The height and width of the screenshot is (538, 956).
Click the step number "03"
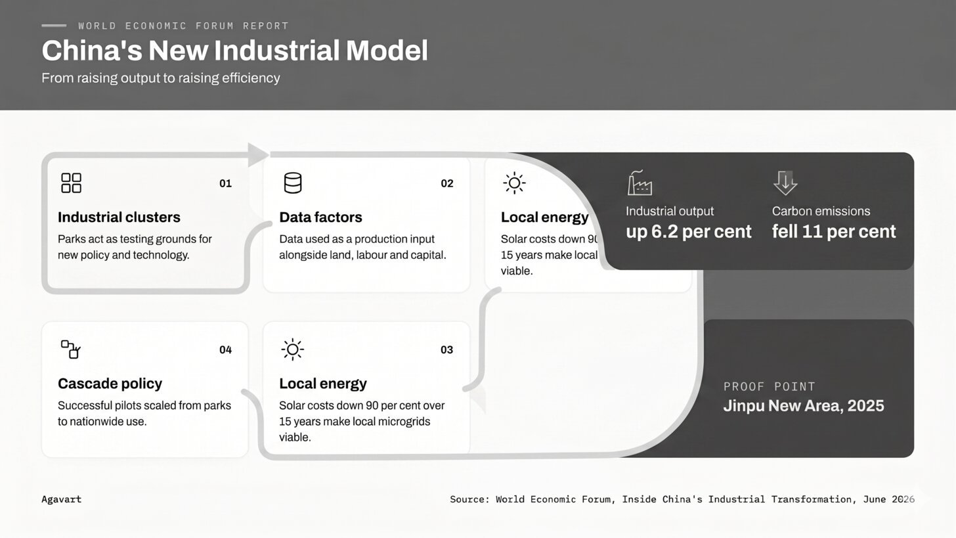click(446, 350)
